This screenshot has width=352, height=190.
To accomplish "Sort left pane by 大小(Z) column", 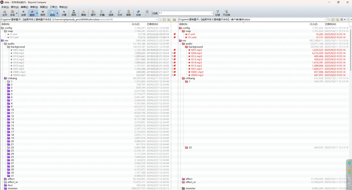I will 135,24.
